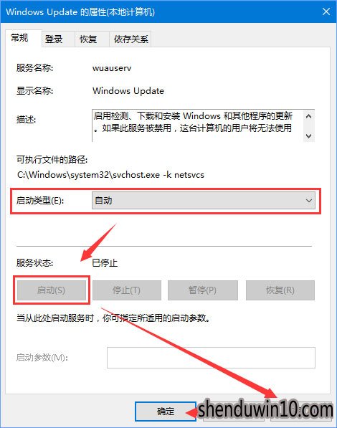
Task: Click the 暂停(P) button
Action: 202,290
